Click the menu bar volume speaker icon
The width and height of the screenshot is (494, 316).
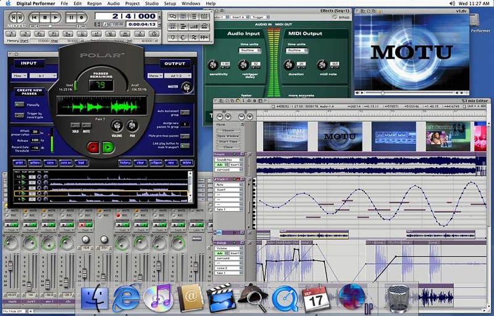coord(452,4)
